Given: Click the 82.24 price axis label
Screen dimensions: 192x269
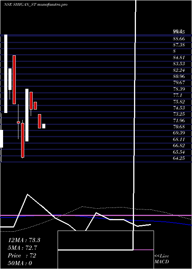Looking at the screenshot, I should click(x=179, y=70).
